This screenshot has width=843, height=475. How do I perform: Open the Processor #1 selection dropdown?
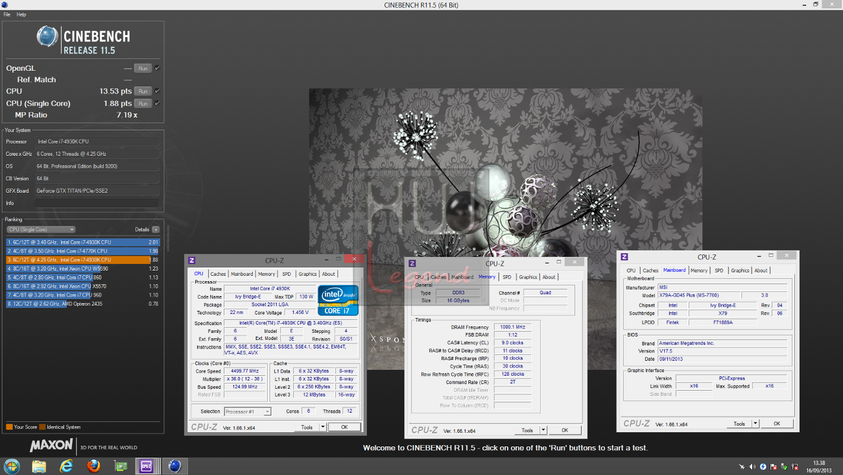coord(247,411)
